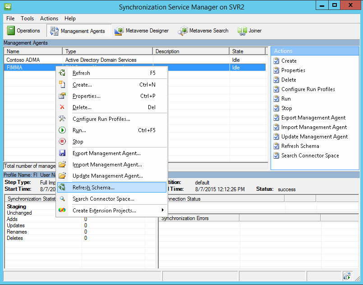363x285 pixels.
Task: Select the Contoso ADMA agent row
Action: tap(135, 60)
